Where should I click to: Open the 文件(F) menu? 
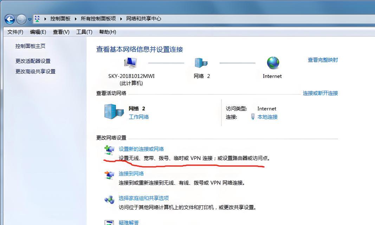point(14,32)
